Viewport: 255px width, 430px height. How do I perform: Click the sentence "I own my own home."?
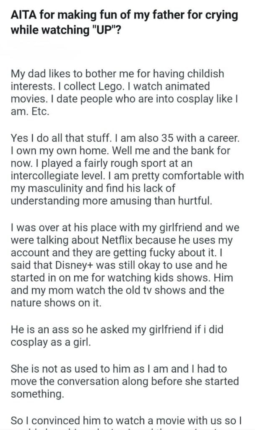point(42,148)
